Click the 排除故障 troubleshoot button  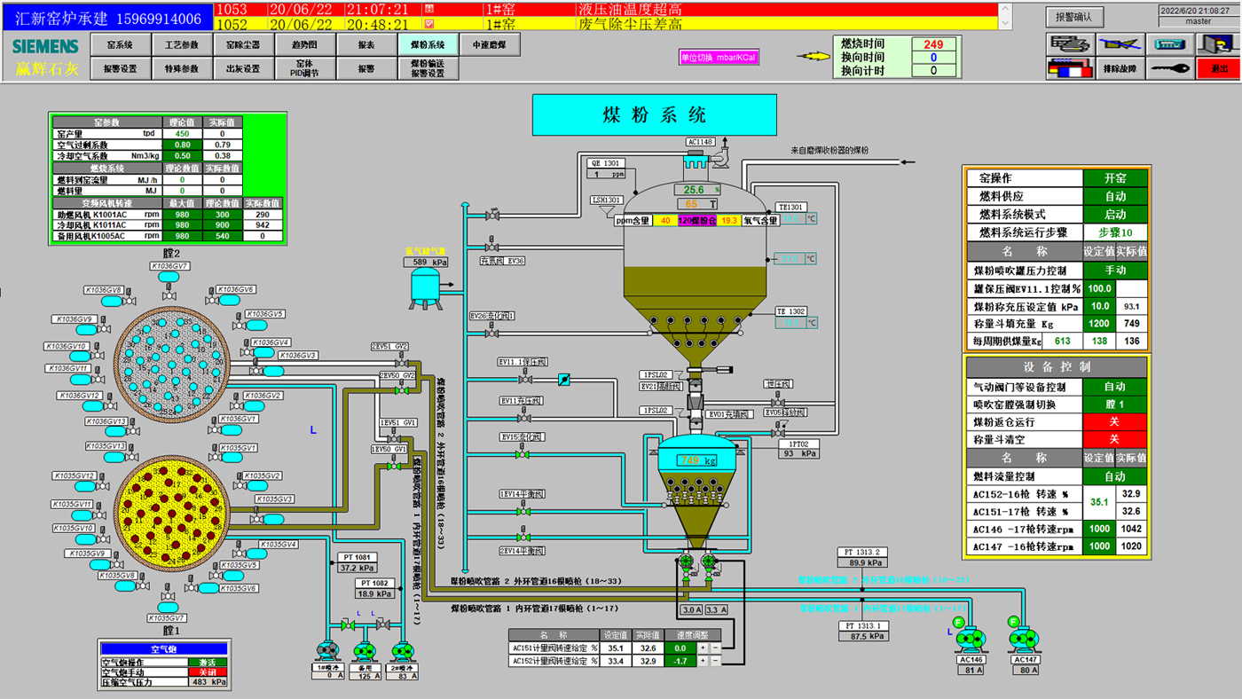pyautogui.click(x=1120, y=68)
